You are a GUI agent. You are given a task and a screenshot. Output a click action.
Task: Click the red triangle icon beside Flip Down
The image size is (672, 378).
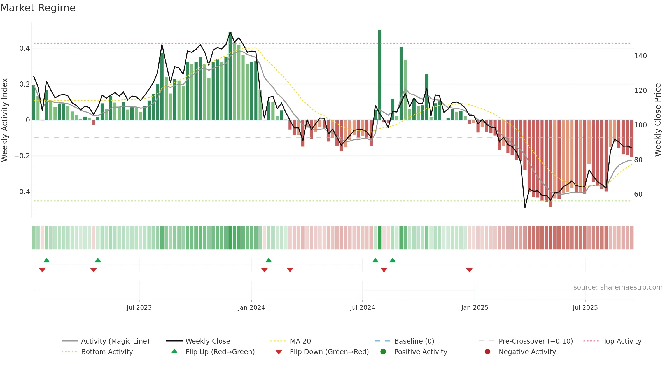click(279, 352)
